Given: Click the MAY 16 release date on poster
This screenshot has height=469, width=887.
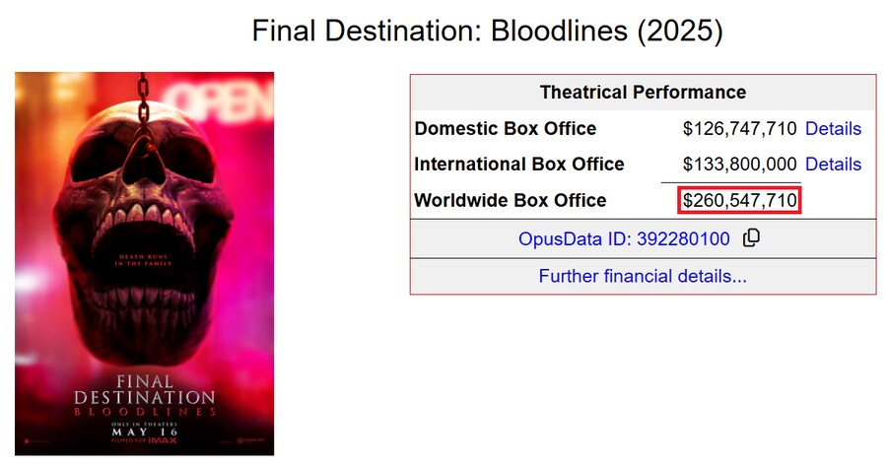Looking at the screenshot, I should click(x=144, y=432).
